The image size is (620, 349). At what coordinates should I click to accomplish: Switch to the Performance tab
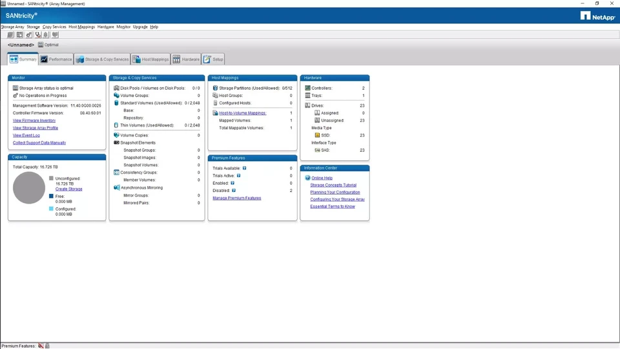coord(56,59)
